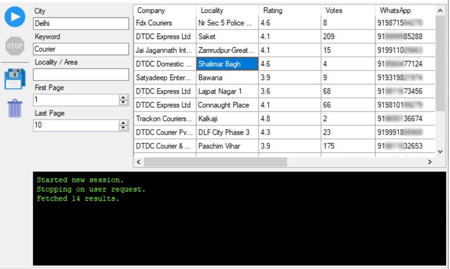Screen dimensions: 450x269
Task: Increase the Last Page value
Action: (123, 123)
